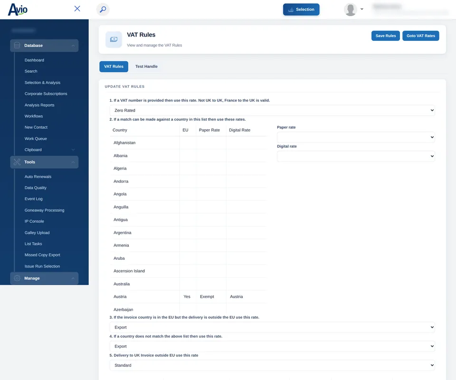Open the Digital rate dropdown
This screenshot has width=456, height=380.
coord(356,156)
